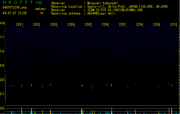Click the 0.6 kHz axis label
The width and height of the screenshot is (180, 114).
pos(2,108)
